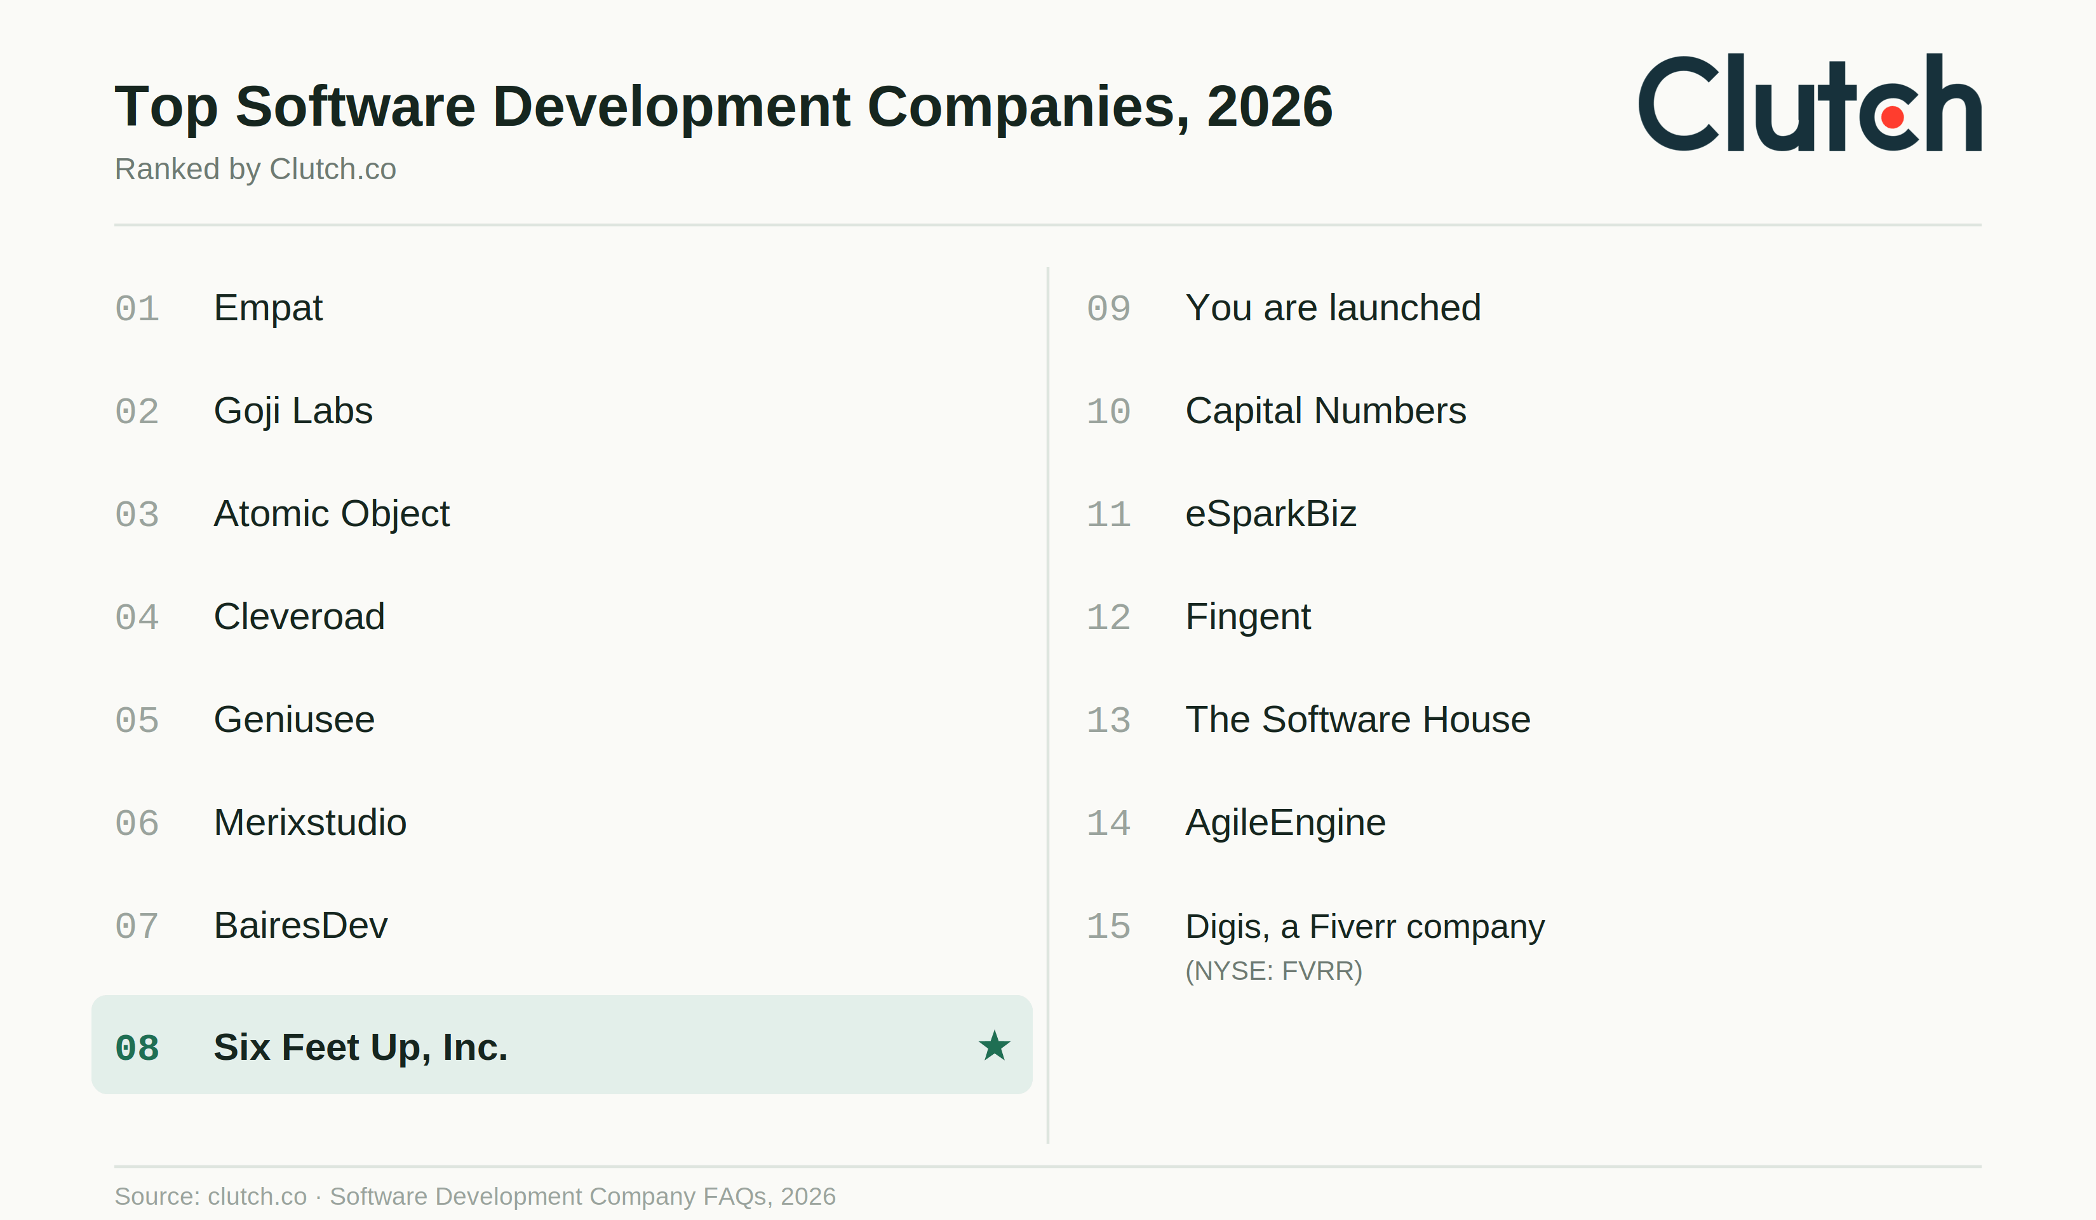Select 'Digis, a Fiverr company'
Screen dimensions: 2096x1220
click(1365, 927)
